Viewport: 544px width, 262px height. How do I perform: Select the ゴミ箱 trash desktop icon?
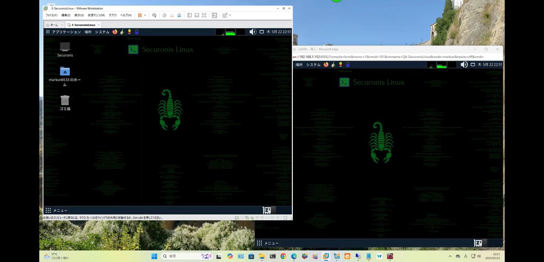click(65, 102)
